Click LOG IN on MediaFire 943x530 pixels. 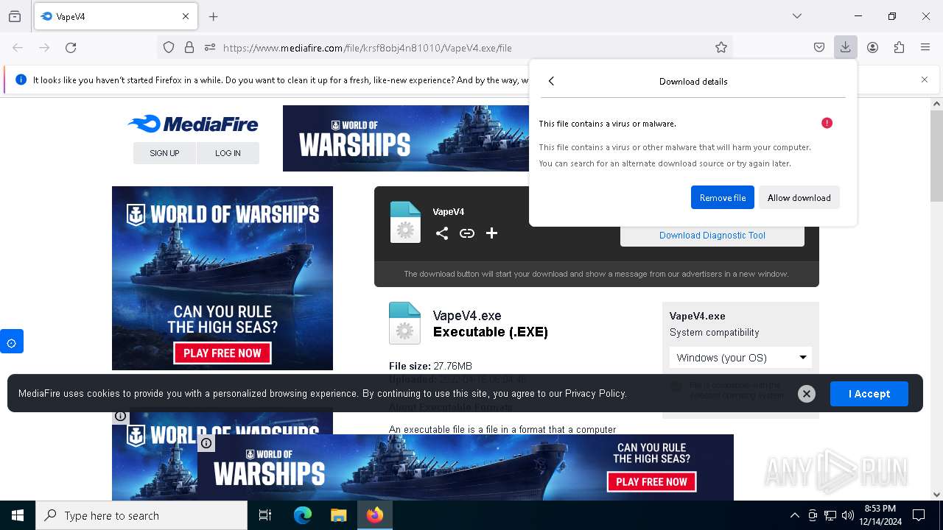(x=228, y=153)
